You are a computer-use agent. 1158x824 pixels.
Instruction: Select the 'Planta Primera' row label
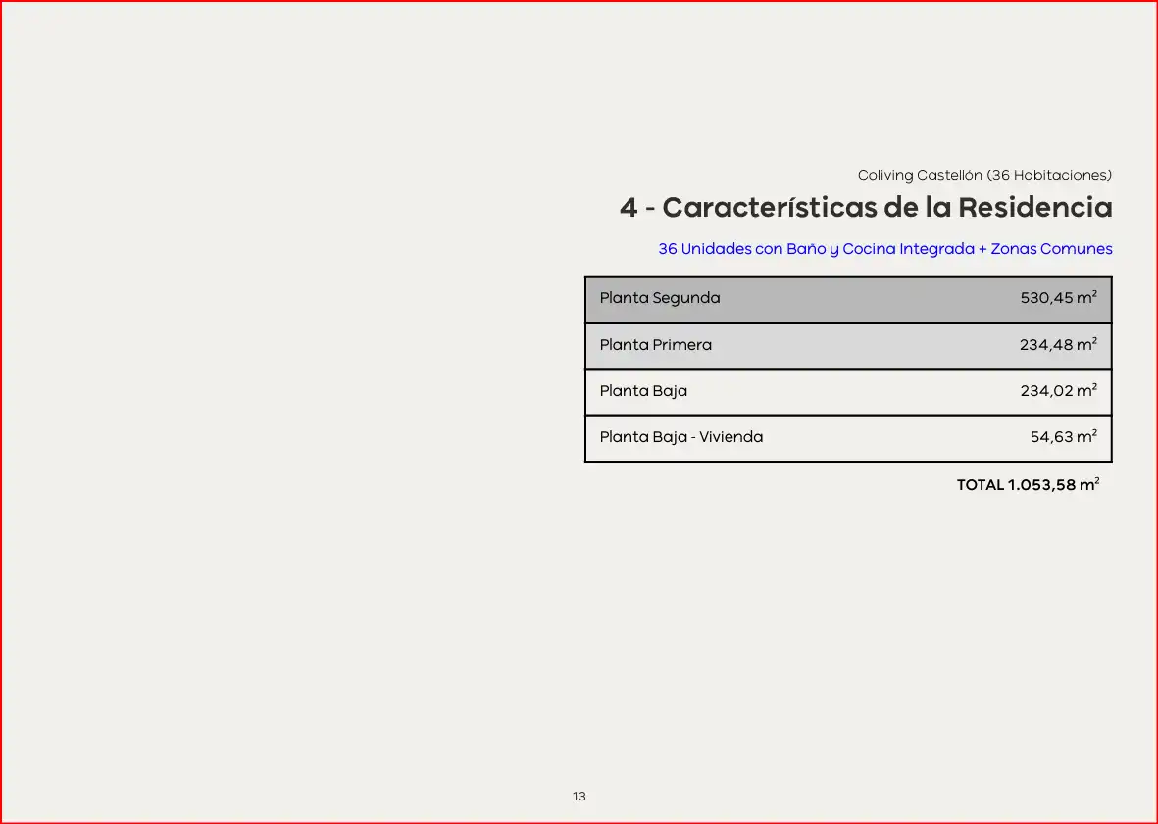point(656,345)
